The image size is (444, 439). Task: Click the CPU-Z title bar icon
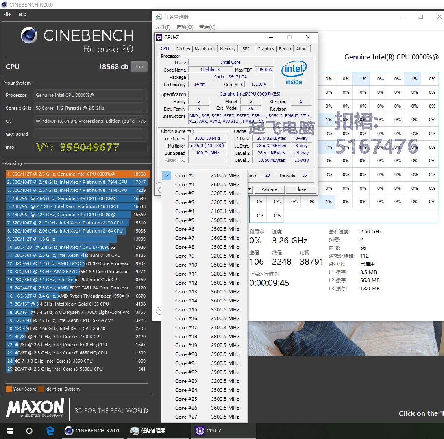pyautogui.click(x=159, y=37)
